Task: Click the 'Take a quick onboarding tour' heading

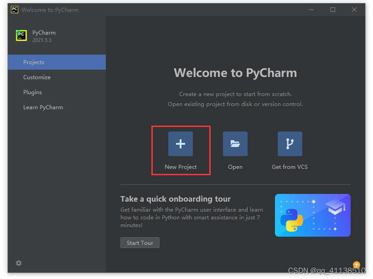Action: (x=176, y=199)
